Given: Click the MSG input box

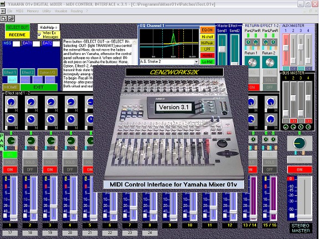Looking at the screenshot, I should [16, 44].
